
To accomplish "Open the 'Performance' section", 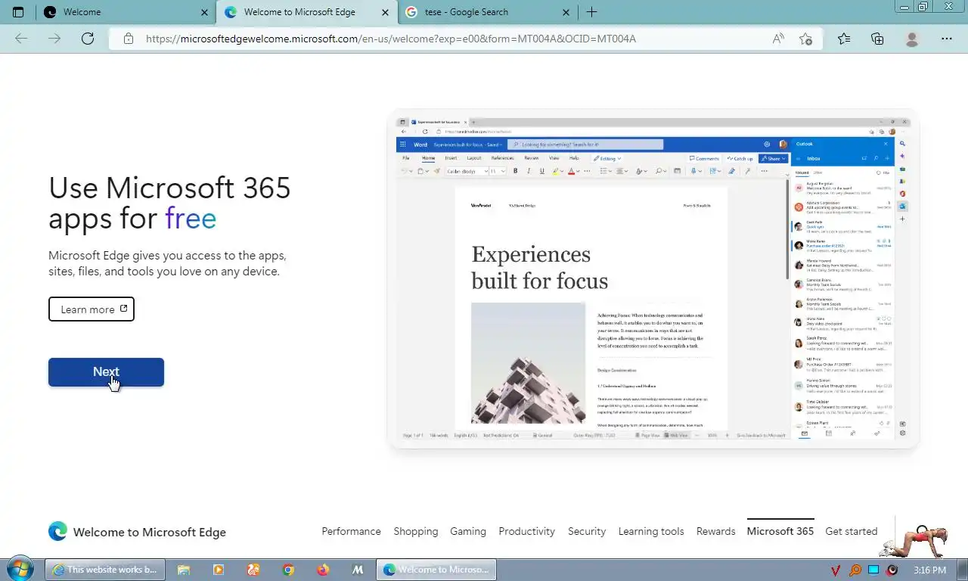I will coord(351,531).
